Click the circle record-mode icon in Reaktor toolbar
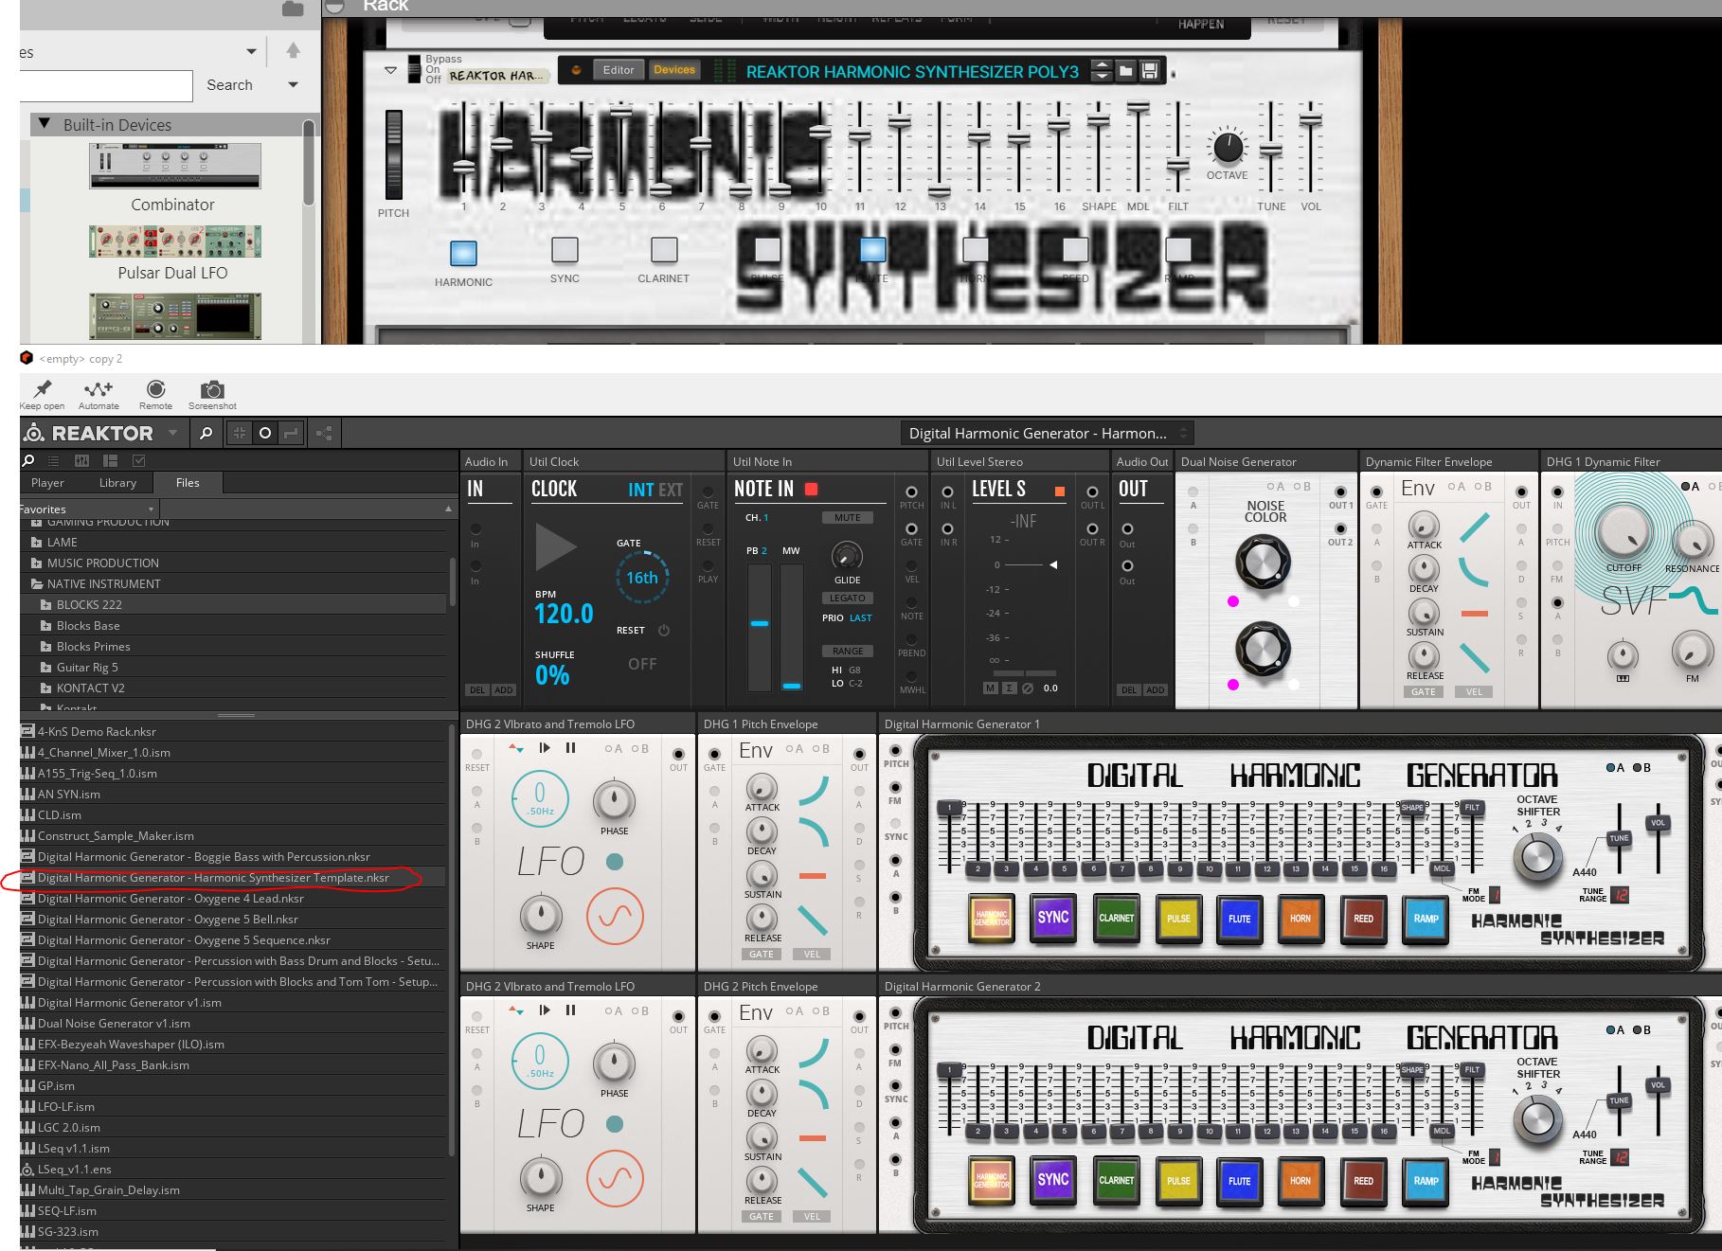This screenshot has width=1722, height=1251. pos(265,433)
